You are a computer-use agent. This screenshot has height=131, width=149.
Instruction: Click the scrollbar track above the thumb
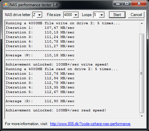coord(142,30)
